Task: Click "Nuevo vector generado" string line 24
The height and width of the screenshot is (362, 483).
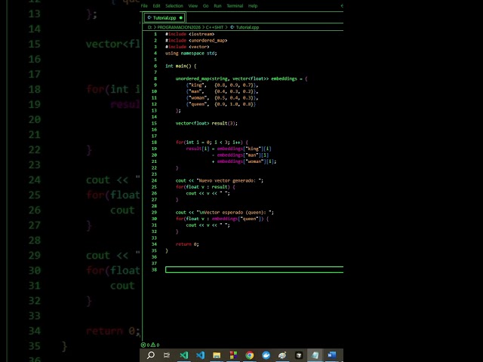Action: point(229,180)
